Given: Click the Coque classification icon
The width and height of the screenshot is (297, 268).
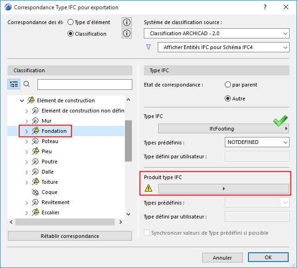Looking at the screenshot, I should (x=35, y=192).
